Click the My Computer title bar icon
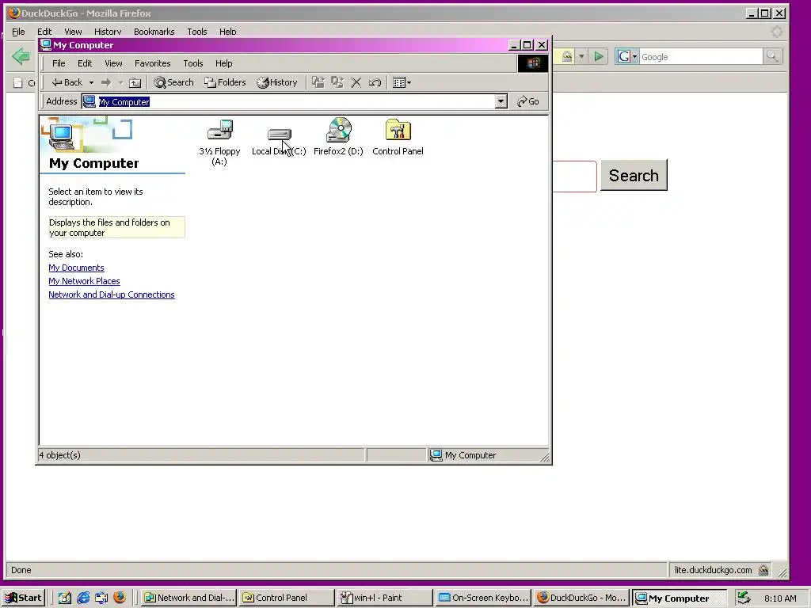Screen dimensions: 811x608 pyautogui.click(x=45, y=45)
